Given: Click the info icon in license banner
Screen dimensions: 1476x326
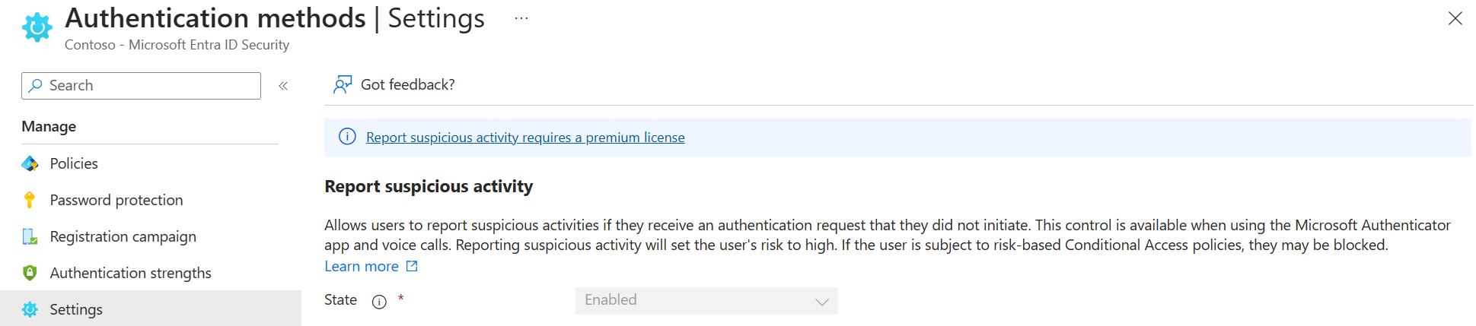Looking at the screenshot, I should (x=347, y=137).
